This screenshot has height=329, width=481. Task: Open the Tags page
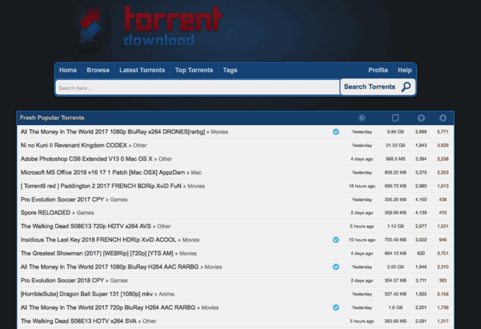(x=230, y=70)
